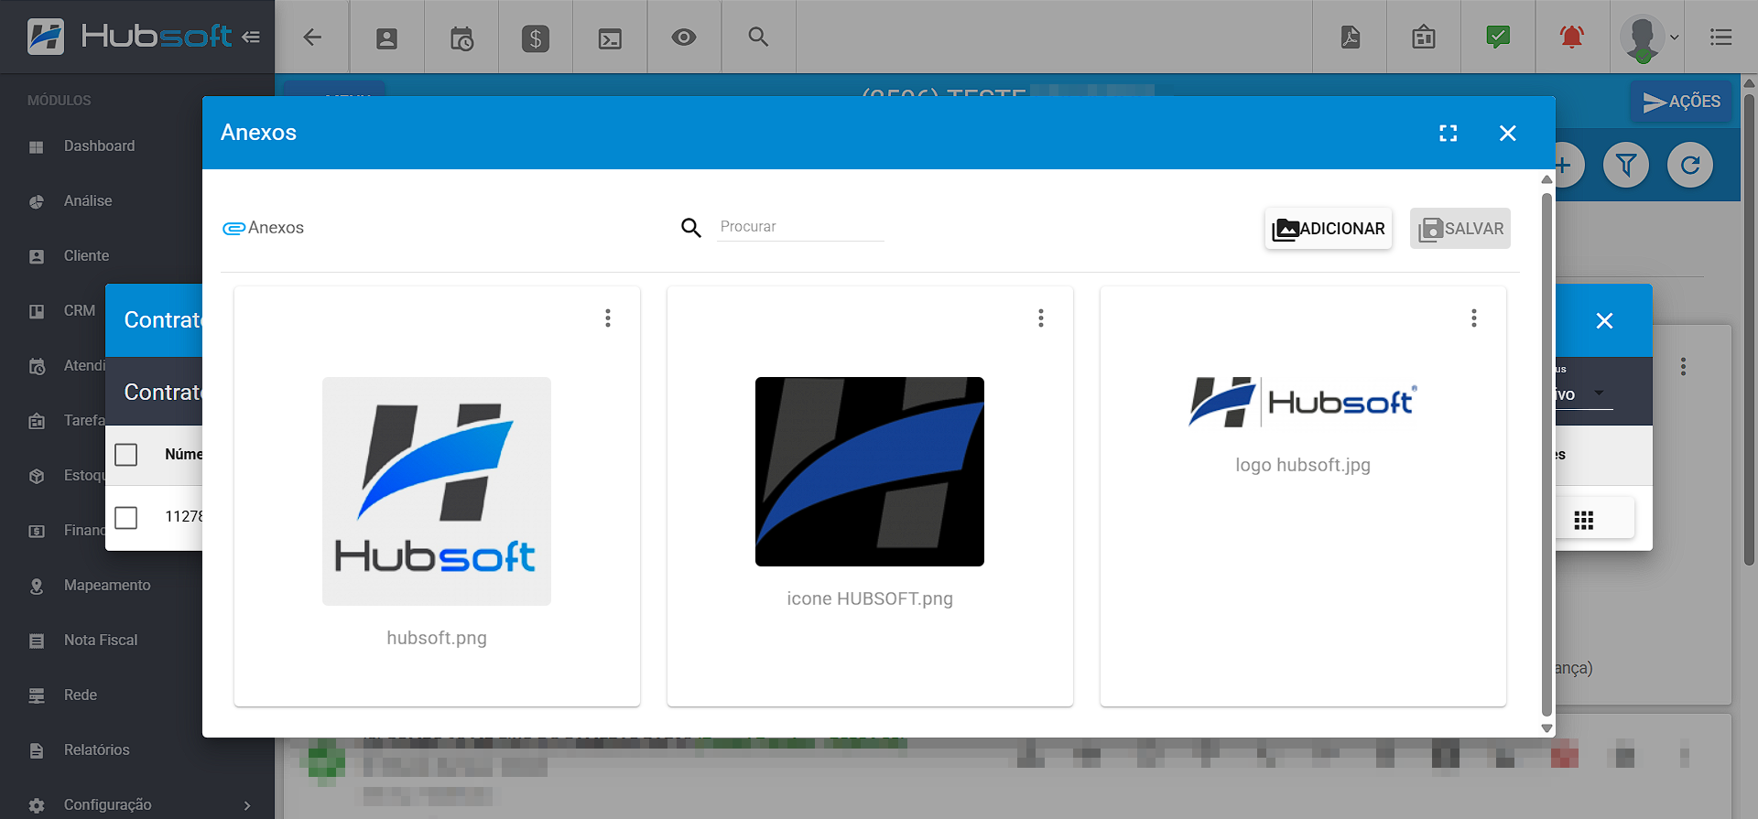Screen dimensions: 1758x819
Task: Open the grid apps icon in Contrato dialog
Action: point(1584,521)
